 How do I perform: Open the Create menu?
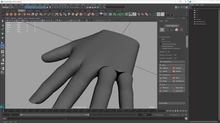coord(11,5)
